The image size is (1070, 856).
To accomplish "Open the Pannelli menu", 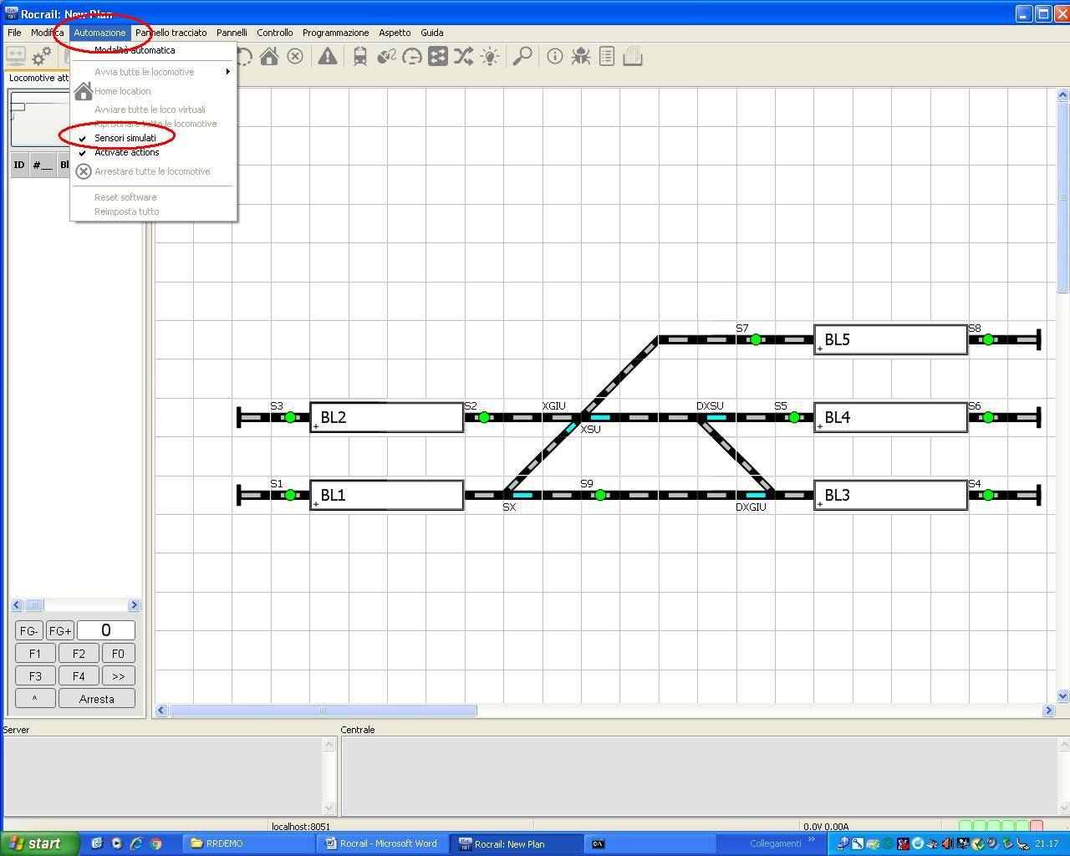I will pos(232,33).
